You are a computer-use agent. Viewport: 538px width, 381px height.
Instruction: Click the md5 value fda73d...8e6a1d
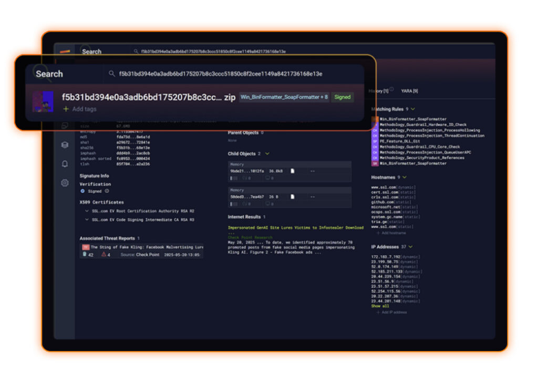click(133, 136)
